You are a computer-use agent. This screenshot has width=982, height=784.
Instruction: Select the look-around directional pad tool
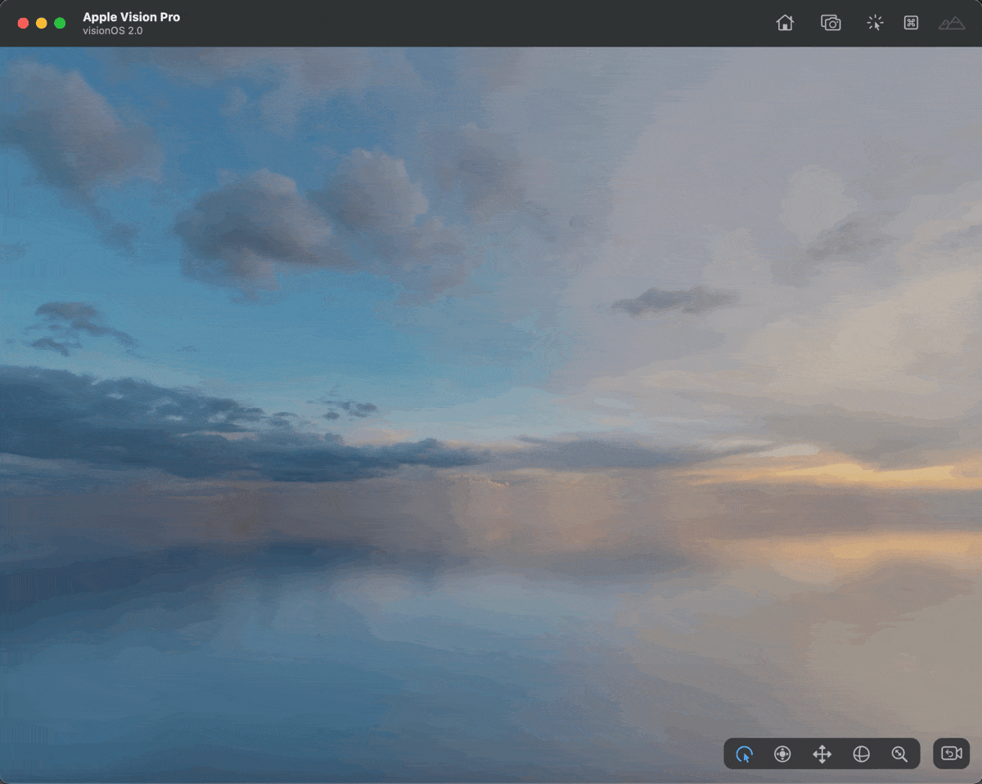point(782,754)
